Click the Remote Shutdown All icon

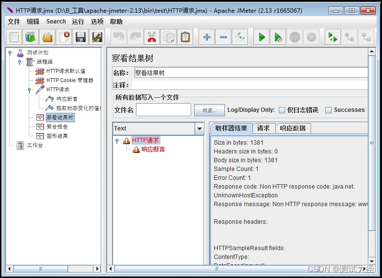(x=366, y=37)
